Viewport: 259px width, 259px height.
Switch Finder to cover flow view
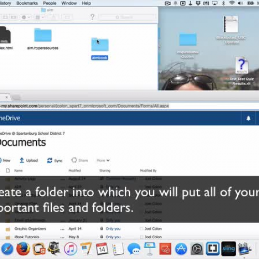coord(13,17)
